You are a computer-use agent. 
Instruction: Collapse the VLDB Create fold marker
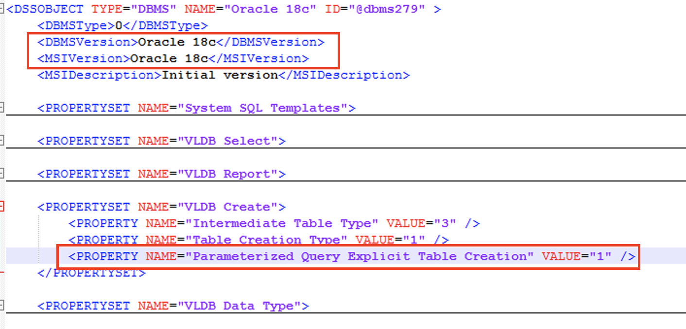(x=2, y=207)
